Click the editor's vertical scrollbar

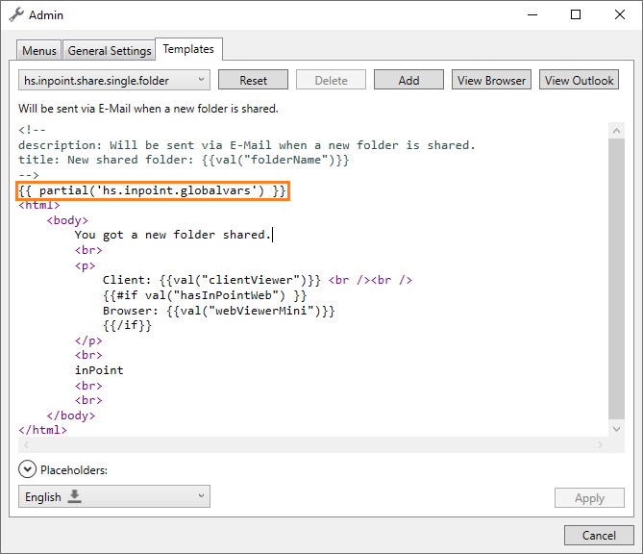[616, 279]
